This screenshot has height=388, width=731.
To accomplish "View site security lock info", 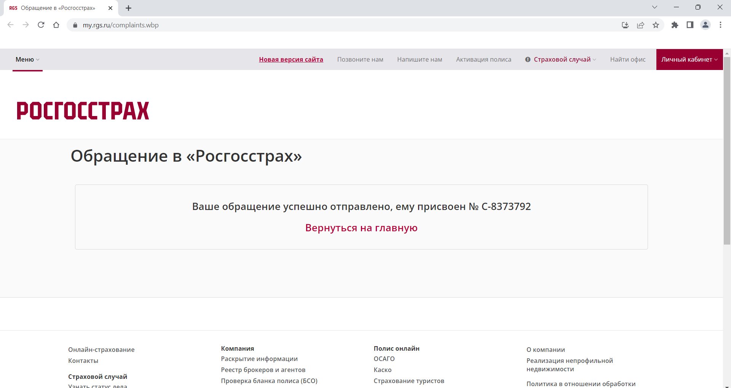I will 75,25.
